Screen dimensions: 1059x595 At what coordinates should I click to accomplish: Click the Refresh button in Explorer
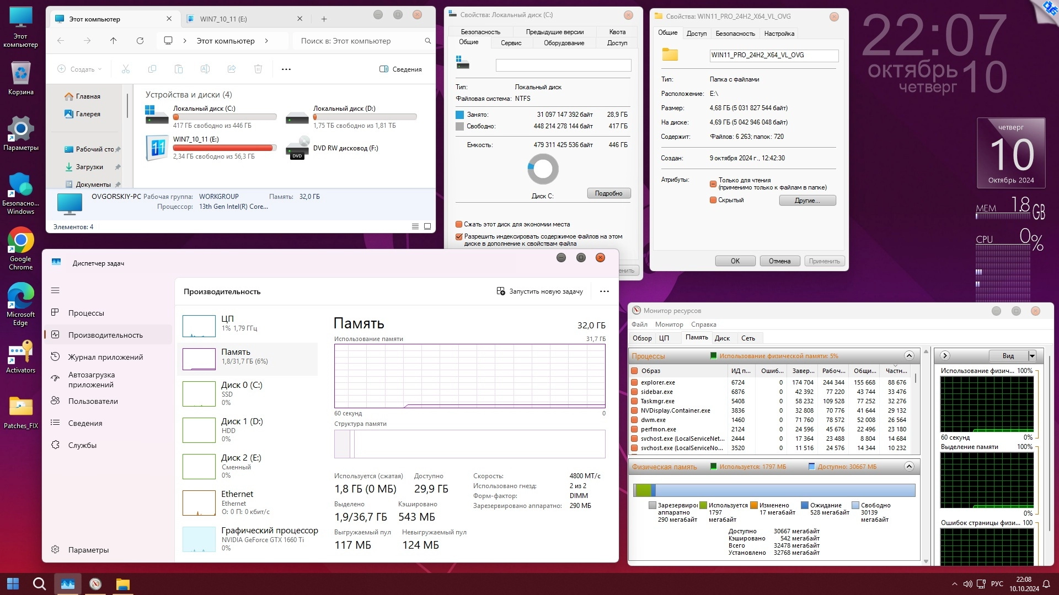tap(140, 41)
